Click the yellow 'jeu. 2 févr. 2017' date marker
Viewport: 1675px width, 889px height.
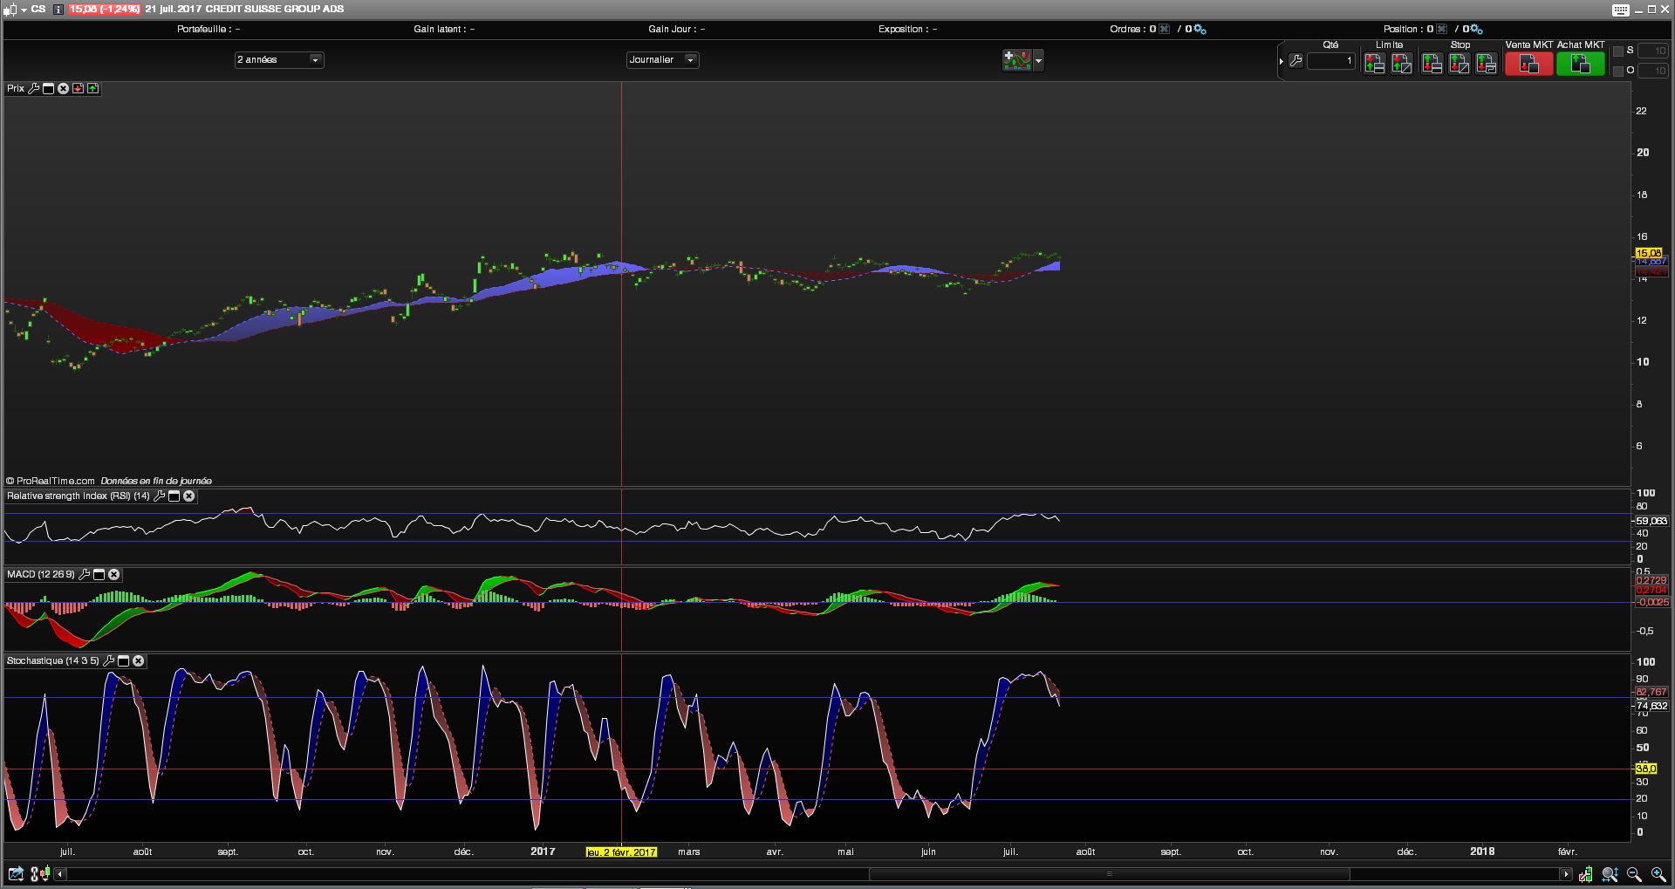[x=621, y=852]
